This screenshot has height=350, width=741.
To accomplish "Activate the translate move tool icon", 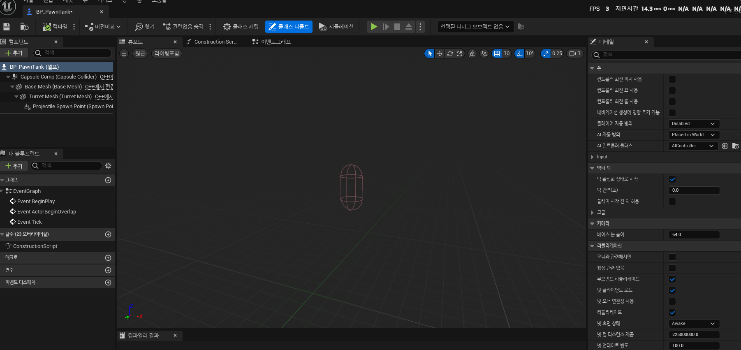I will [440, 53].
